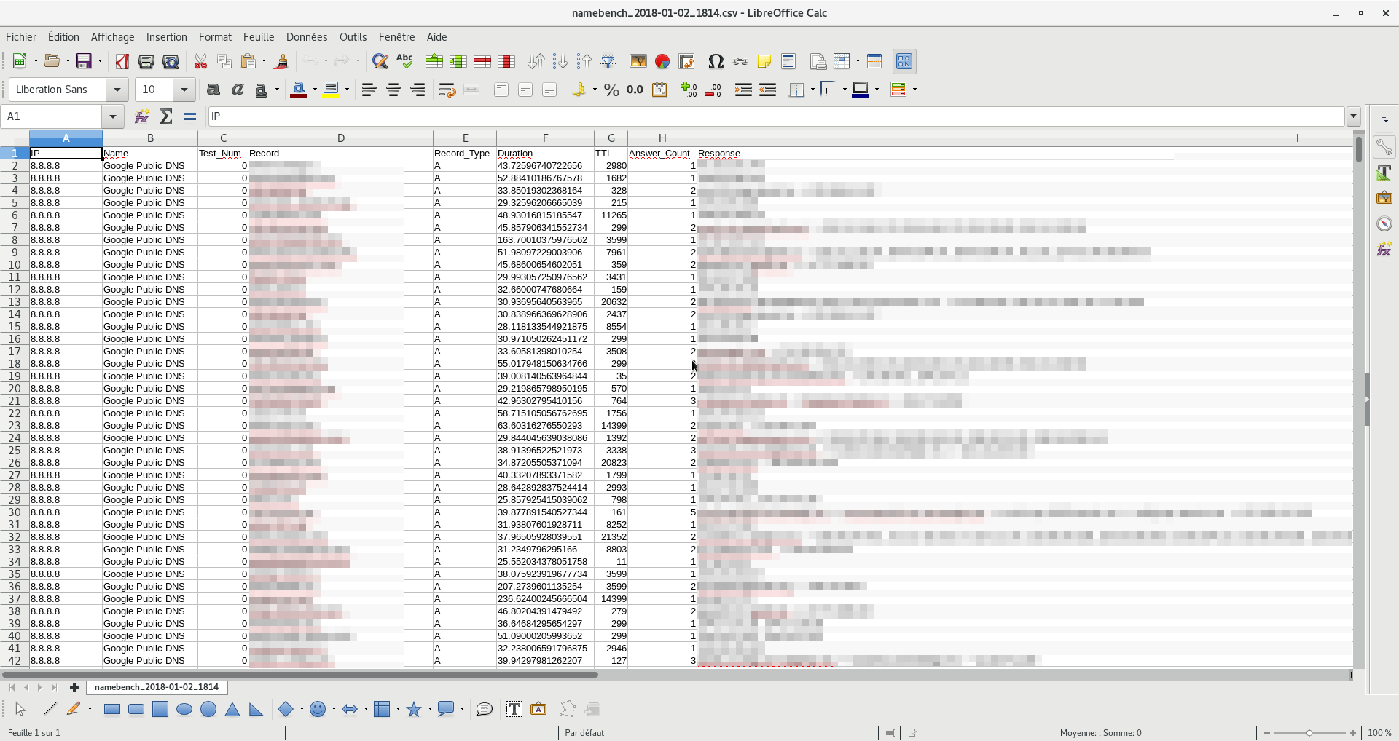Click column F header
The image size is (1399, 741).
[x=545, y=138]
